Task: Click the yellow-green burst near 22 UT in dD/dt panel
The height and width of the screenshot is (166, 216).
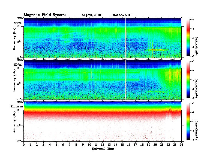Action: (x=170, y=75)
